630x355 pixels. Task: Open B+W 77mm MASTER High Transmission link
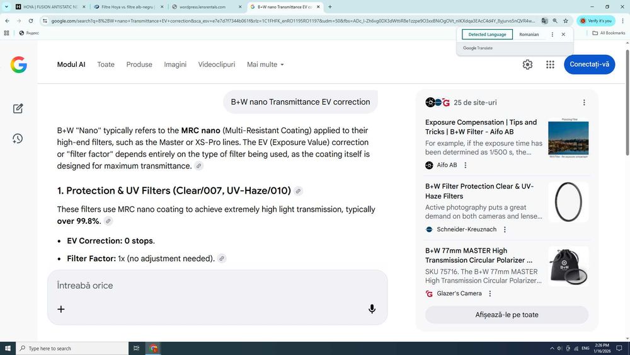coord(479,255)
